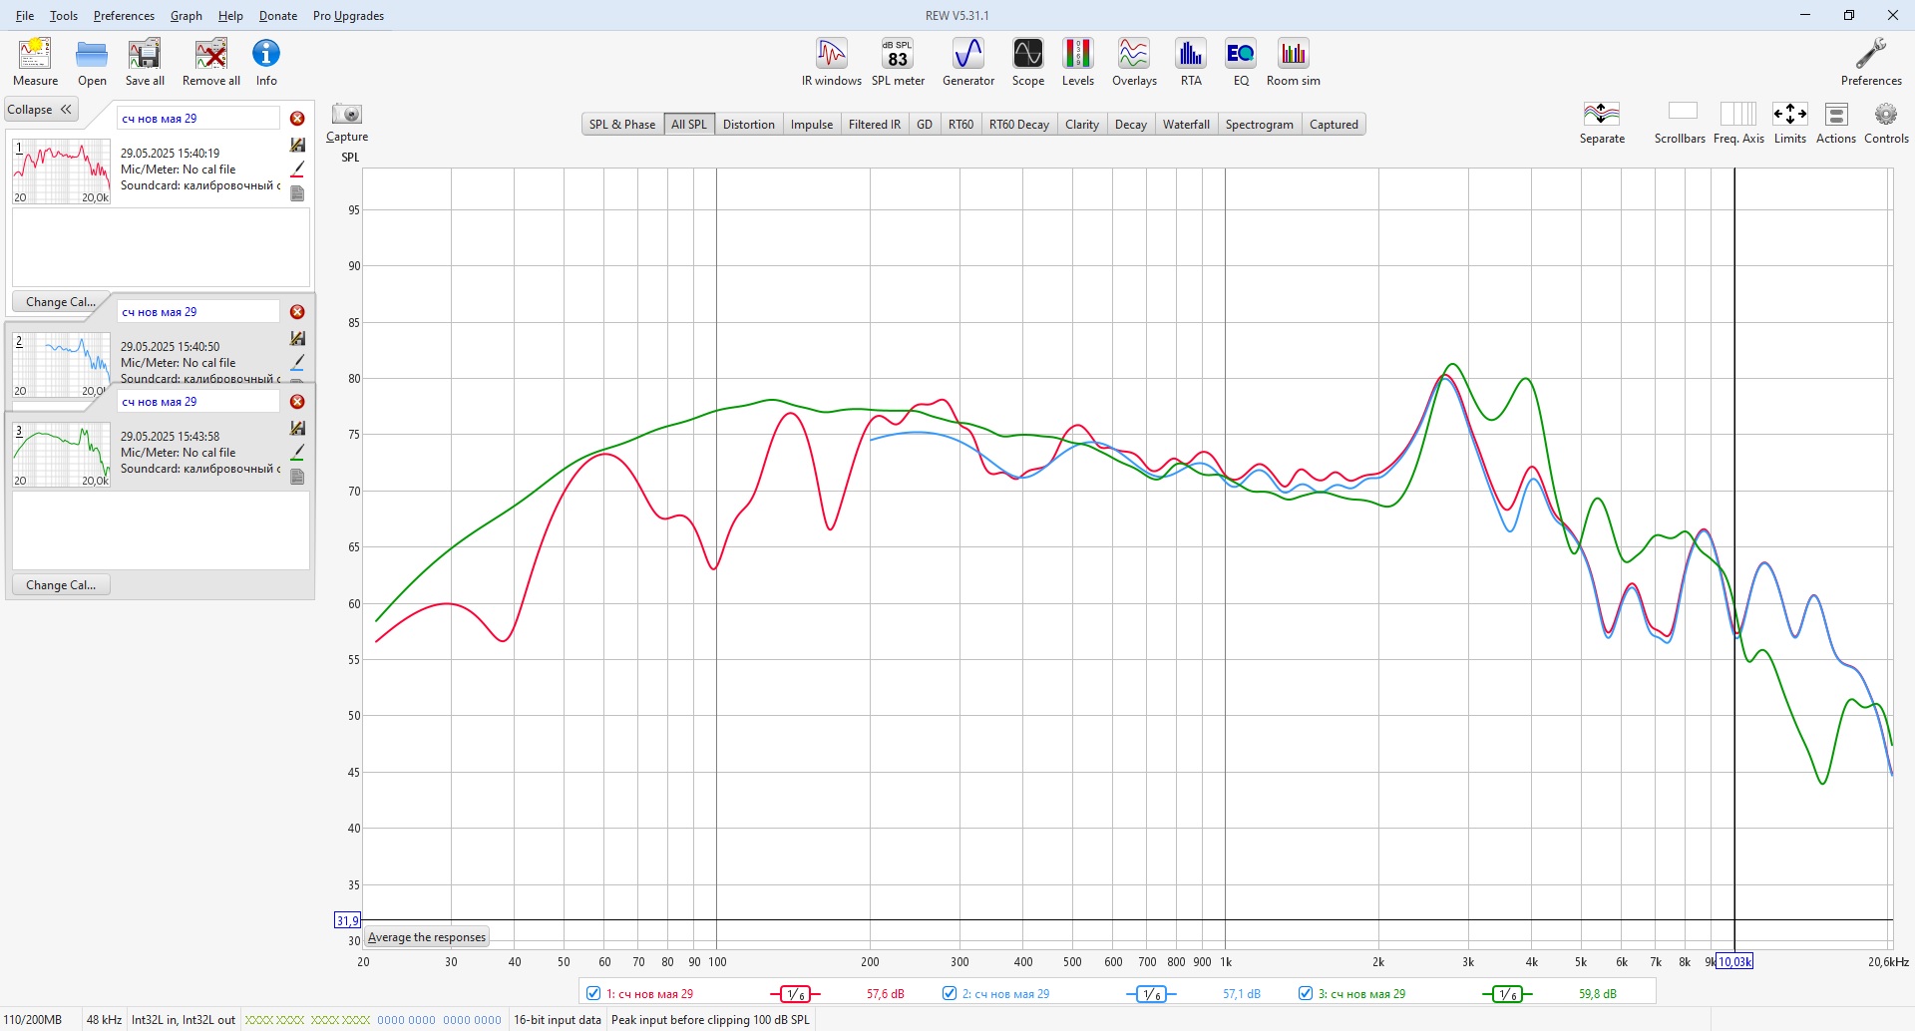Switch to the SPL & Phase tab
The width and height of the screenshot is (1915, 1031).
click(622, 125)
